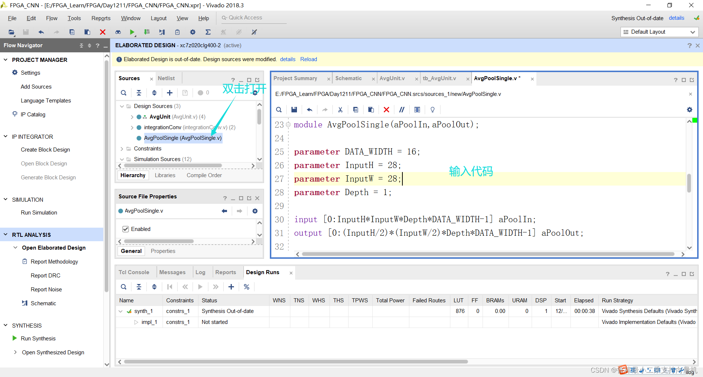The image size is (703, 377).
Task: Click Run Simulation in Flow Navigator
Action: (x=39, y=213)
